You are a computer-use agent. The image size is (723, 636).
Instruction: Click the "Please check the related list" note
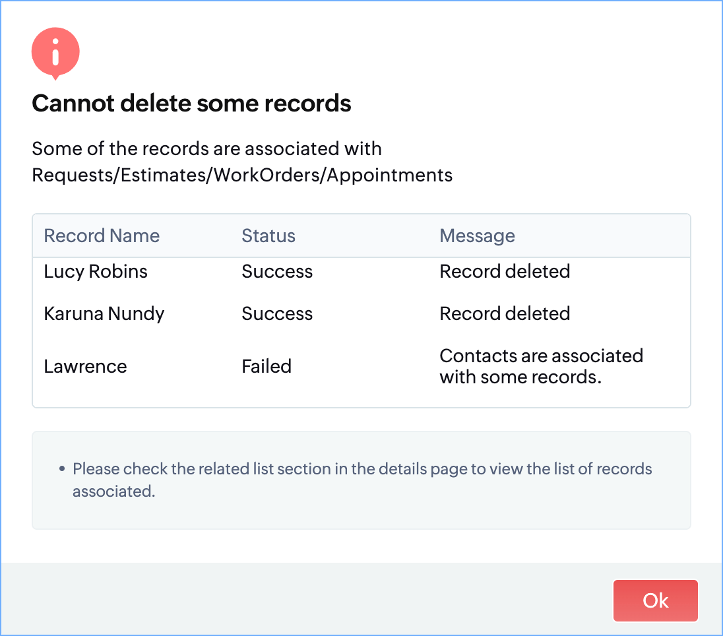point(361,469)
